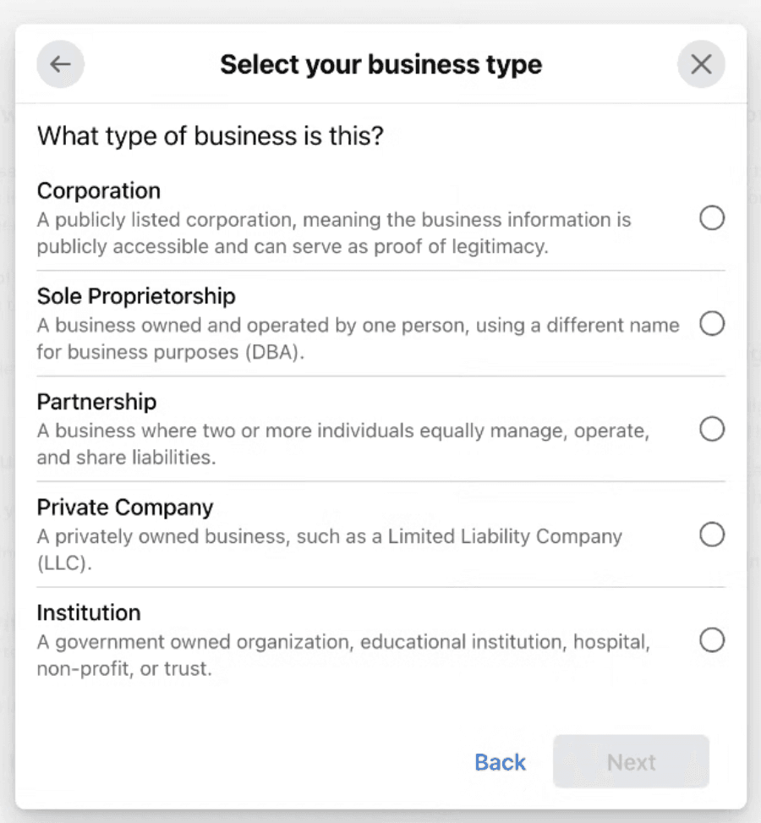Click the Back link

499,762
